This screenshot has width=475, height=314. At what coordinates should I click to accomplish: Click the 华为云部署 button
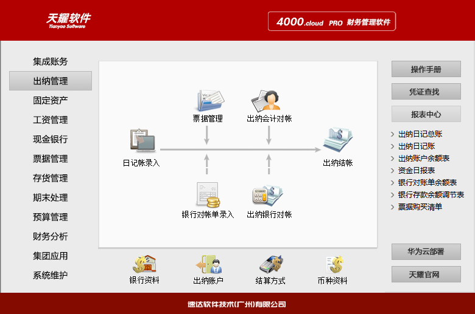click(x=426, y=251)
